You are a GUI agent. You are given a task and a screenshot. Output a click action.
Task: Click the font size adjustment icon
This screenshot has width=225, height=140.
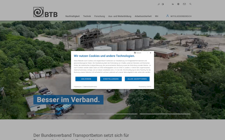click(159, 4)
